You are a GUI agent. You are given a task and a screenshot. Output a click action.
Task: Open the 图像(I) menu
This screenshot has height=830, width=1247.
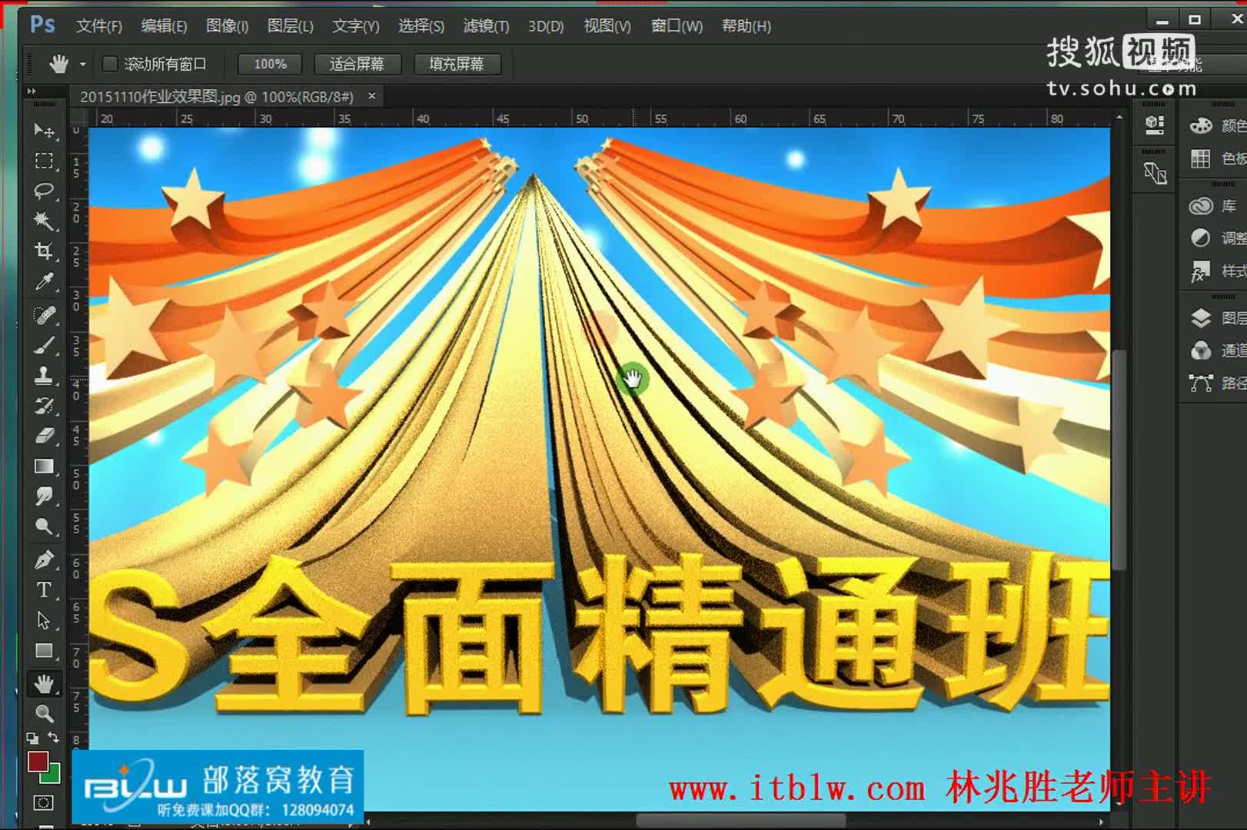227,26
